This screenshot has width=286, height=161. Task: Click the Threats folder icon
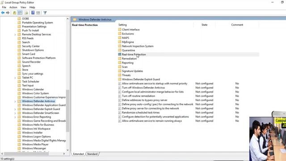coord(120,75)
